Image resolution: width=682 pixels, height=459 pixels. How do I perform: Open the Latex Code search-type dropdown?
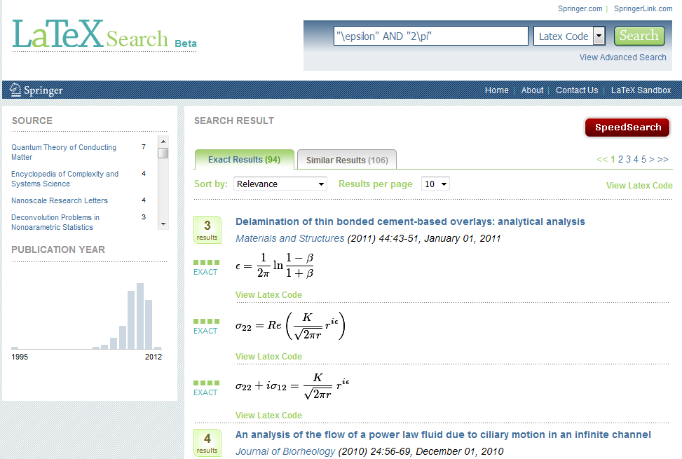569,36
